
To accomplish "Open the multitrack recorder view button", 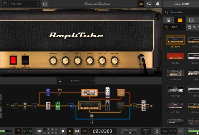I will point(39,131).
